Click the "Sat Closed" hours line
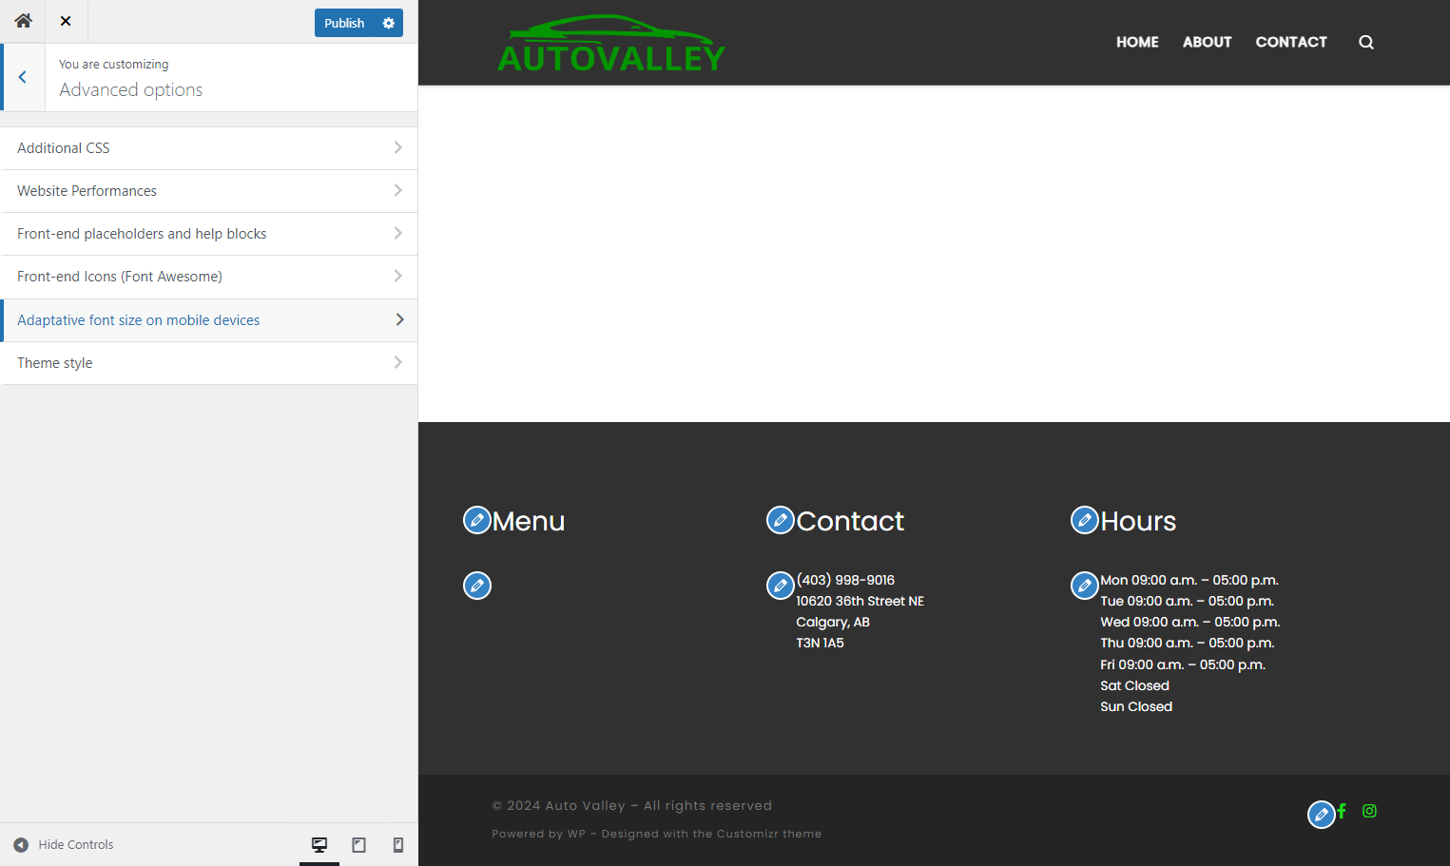1450x866 pixels. (1134, 685)
